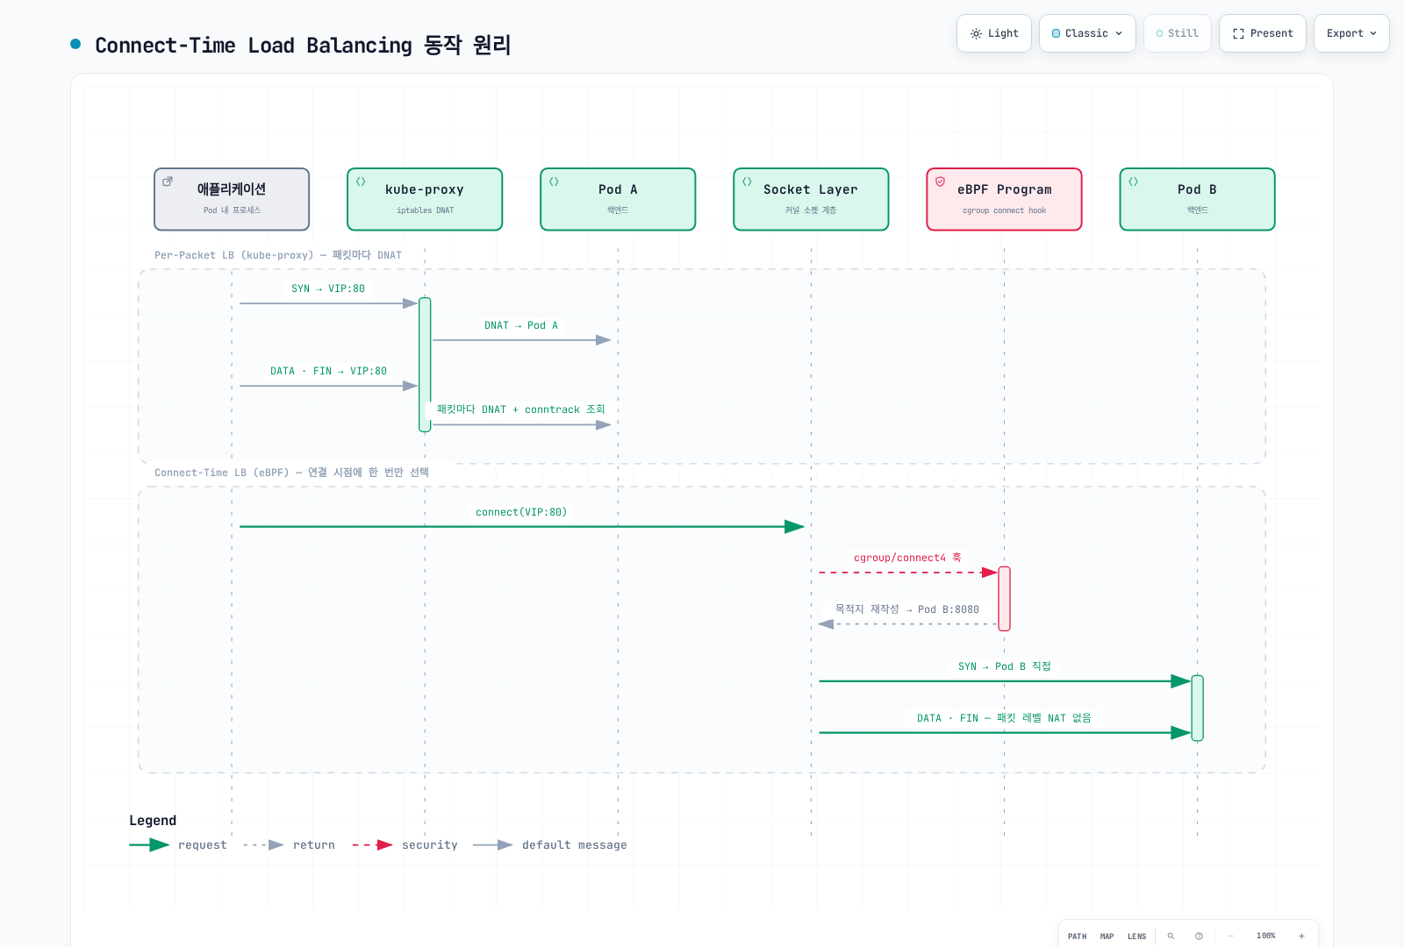1404x947 pixels.
Task: Click the code icon on Pod B node
Action: tap(1133, 182)
